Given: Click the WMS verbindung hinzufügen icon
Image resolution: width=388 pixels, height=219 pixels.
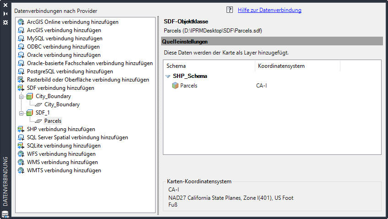Looking at the screenshot, I should pos(21,162).
